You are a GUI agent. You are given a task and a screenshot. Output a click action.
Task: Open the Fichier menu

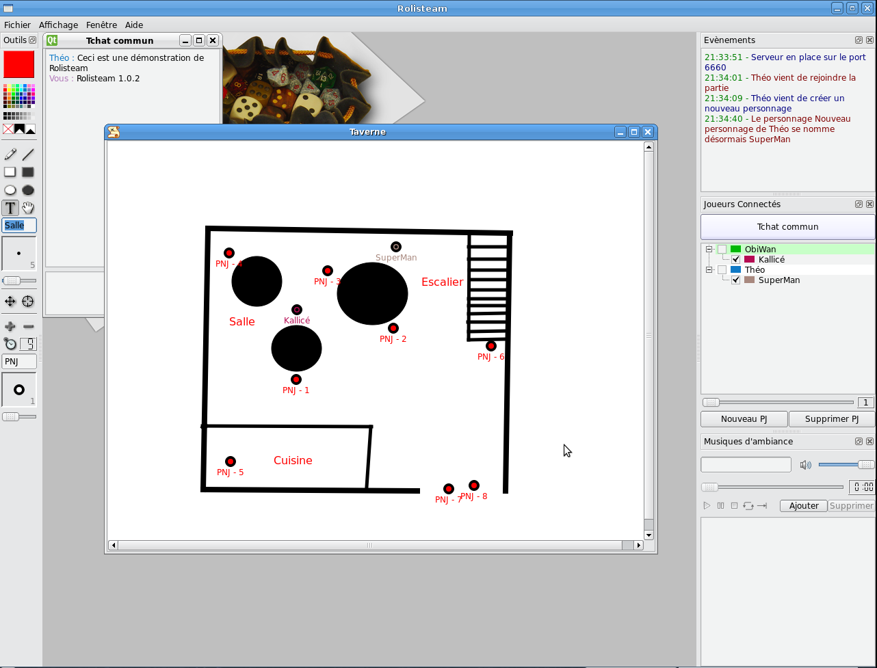(x=17, y=25)
